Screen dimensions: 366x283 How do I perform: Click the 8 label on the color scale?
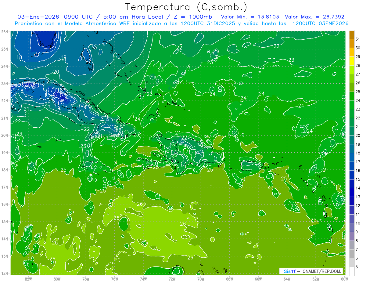[x=357, y=241]
